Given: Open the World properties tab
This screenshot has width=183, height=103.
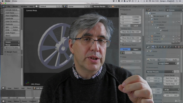Looking at the screenshot, I should click(162, 47).
